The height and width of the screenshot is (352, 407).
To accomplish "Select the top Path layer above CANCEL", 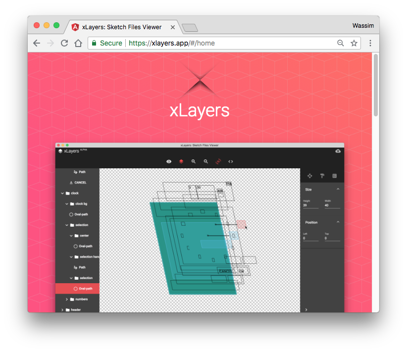I will [x=77, y=172].
